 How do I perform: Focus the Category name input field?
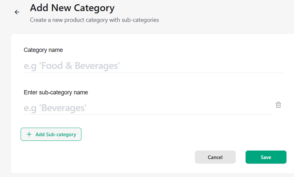coord(153,66)
